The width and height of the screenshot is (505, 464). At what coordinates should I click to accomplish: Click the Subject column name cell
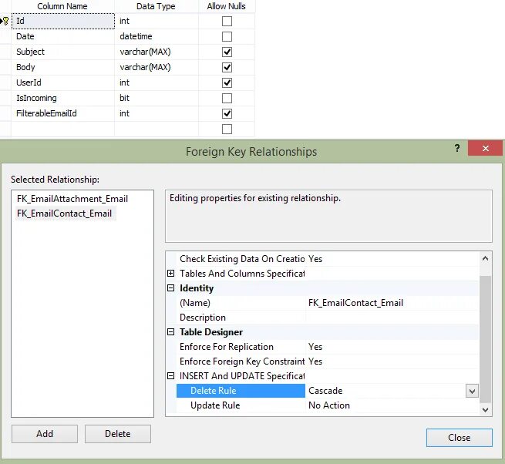pyautogui.click(x=62, y=52)
